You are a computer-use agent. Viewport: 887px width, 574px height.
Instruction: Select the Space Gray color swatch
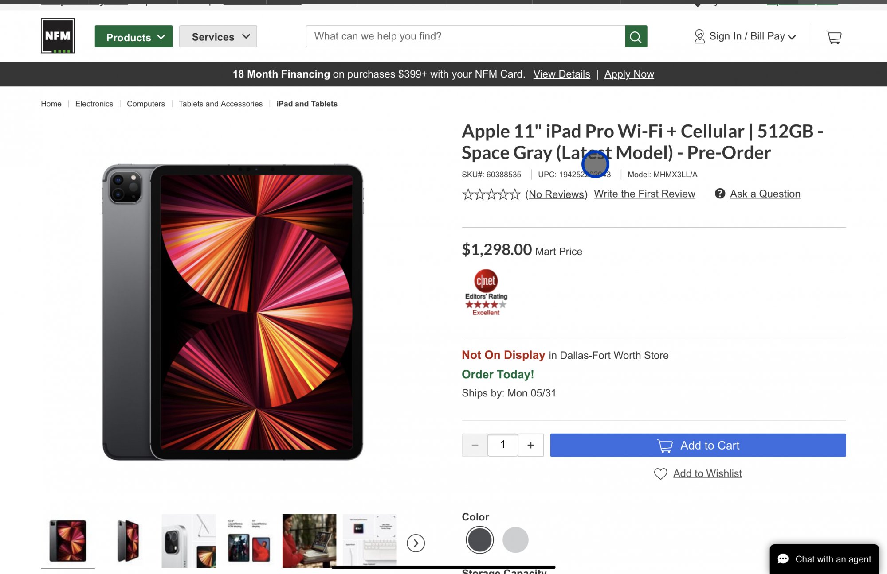pos(479,540)
